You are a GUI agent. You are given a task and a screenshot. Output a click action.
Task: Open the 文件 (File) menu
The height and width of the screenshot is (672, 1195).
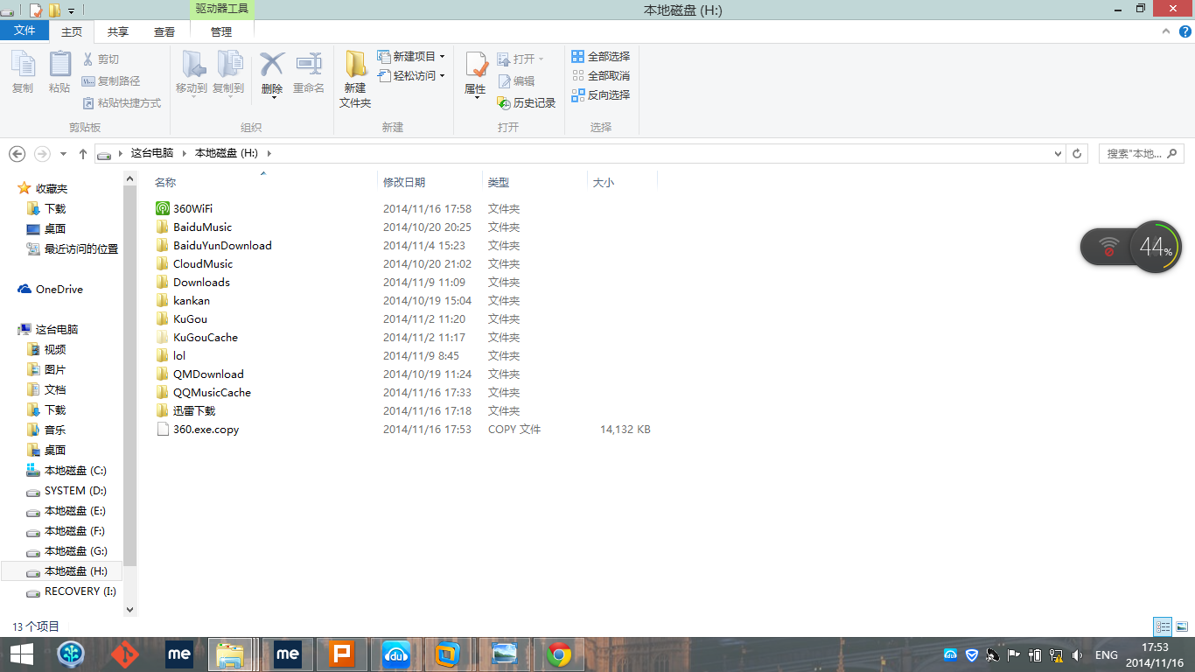click(x=25, y=31)
